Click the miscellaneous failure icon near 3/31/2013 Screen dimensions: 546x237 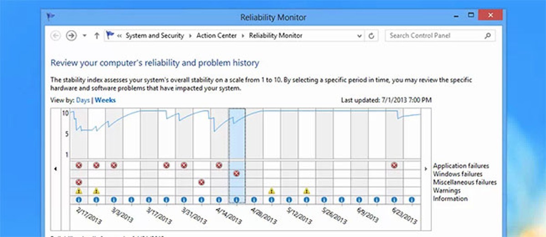(201, 182)
